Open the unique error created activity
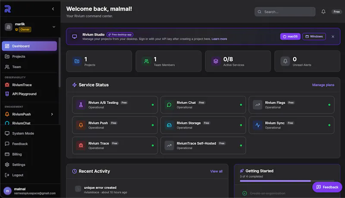Viewport: 345px width, 198px height. (147, 189)
